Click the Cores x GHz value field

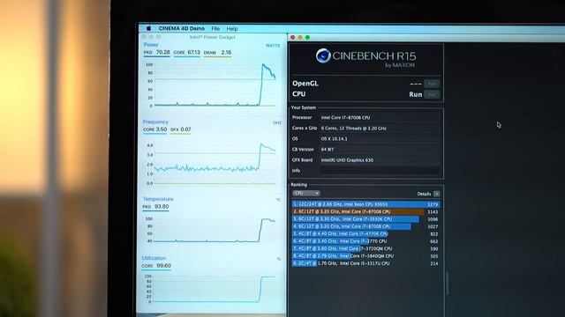pyautogui.click(x=380, y=129)
